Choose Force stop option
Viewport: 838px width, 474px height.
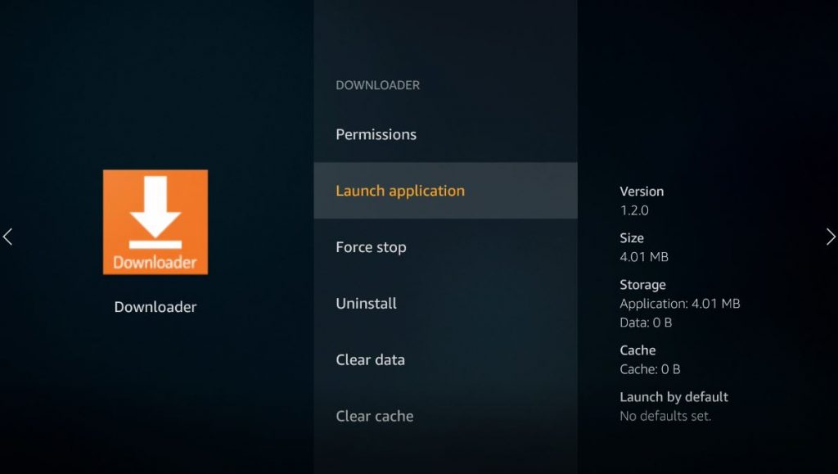tap(446, 247)
